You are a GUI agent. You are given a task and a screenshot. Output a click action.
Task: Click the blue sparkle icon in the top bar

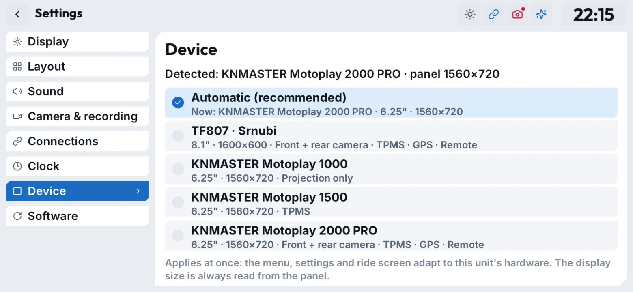[541, 15]
